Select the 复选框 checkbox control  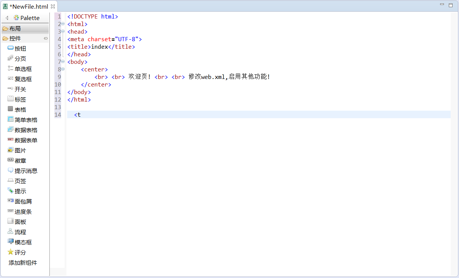coord(23,79)
